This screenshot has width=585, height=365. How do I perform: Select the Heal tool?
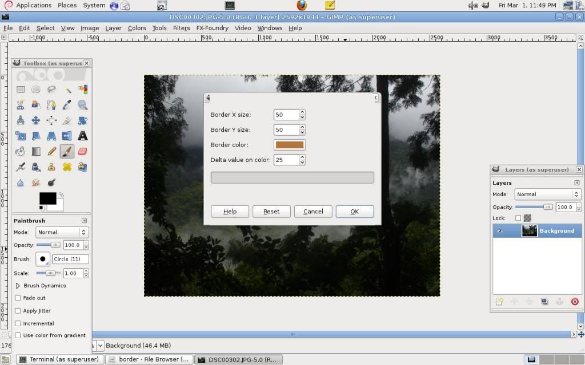pyautogui.click(x=67, y=167)
